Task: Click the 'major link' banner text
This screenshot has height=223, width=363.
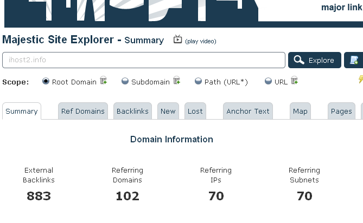Action: coord(342,8)
